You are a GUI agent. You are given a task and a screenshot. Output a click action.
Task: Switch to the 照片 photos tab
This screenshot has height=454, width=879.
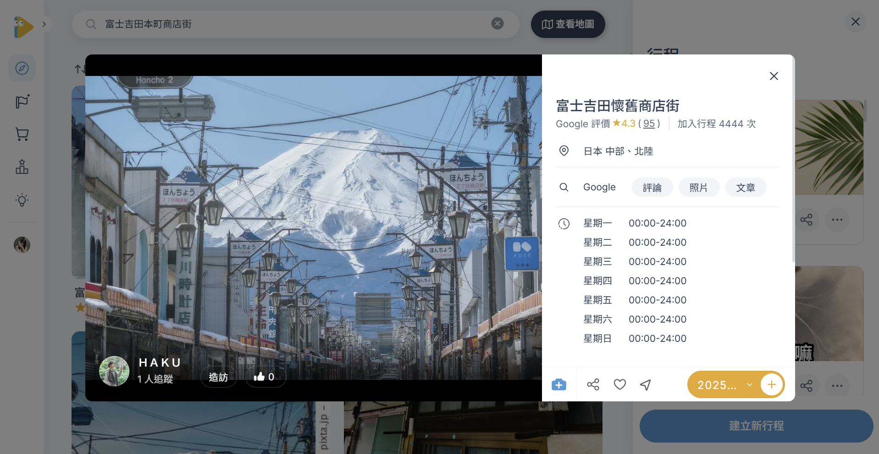click(699, 187)
